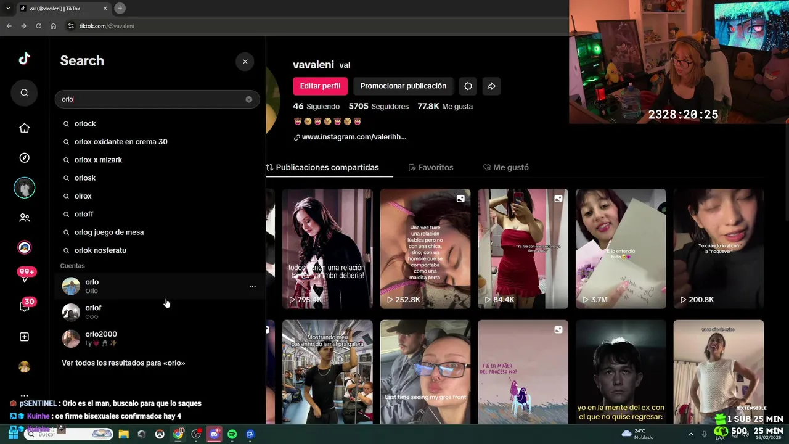Expand the tab search dropdown arrow
The image size is (789, 444).
coord(7,8)
